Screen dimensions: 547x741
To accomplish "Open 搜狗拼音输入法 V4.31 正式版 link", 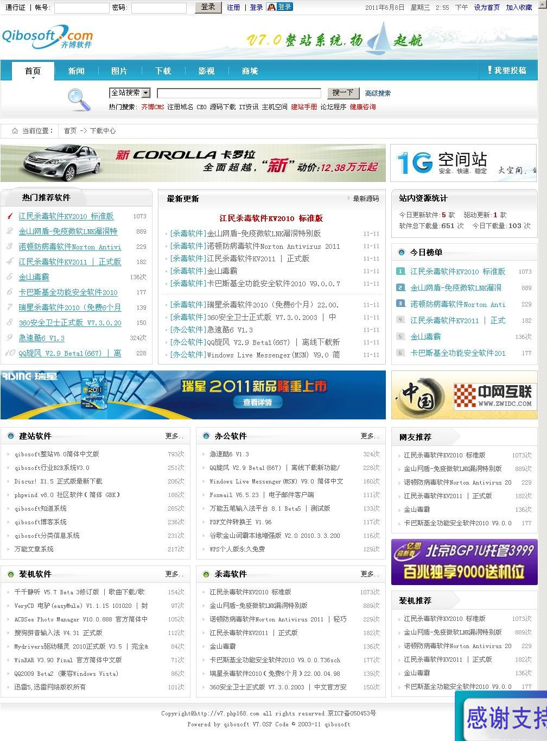I will point(58,633).
